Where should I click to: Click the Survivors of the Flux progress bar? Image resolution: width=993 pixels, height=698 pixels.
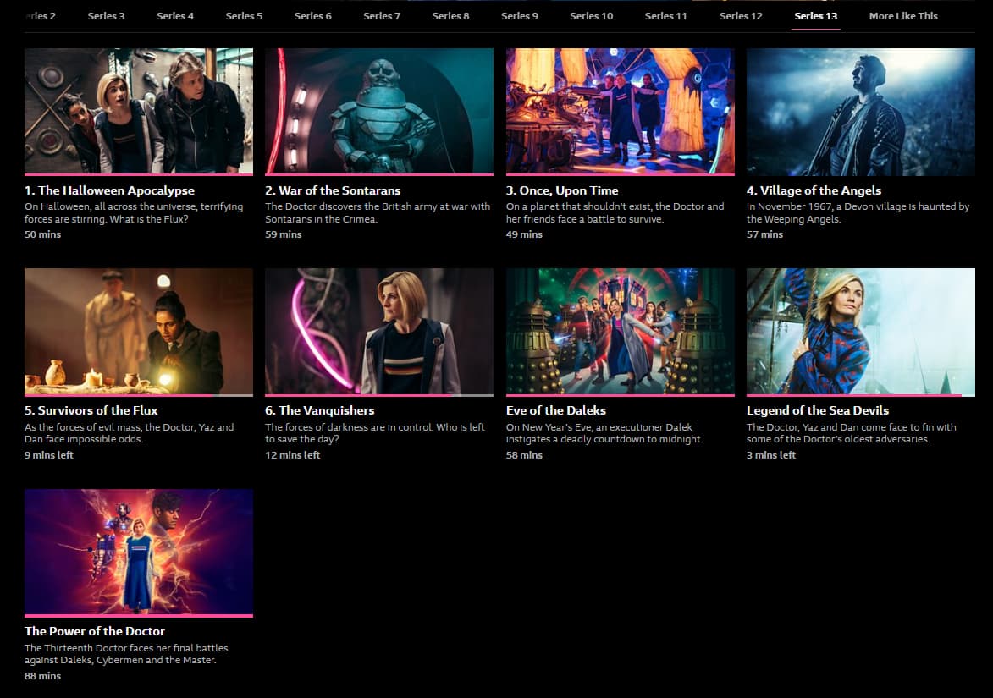click(x=139, y=395)
